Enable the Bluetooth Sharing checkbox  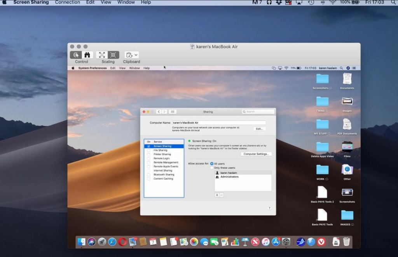pos(149,175)
